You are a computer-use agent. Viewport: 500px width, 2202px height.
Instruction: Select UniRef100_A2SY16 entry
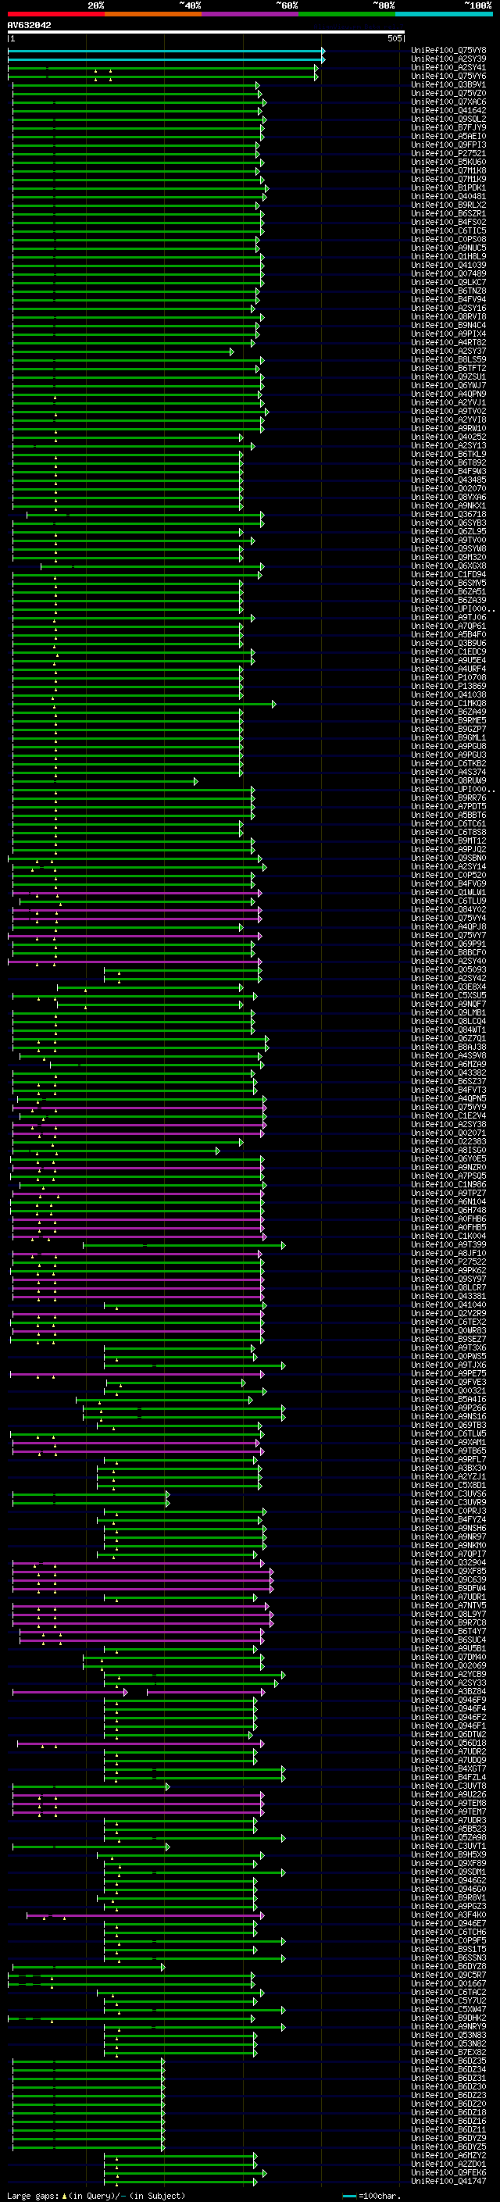[x=448, y=308]
